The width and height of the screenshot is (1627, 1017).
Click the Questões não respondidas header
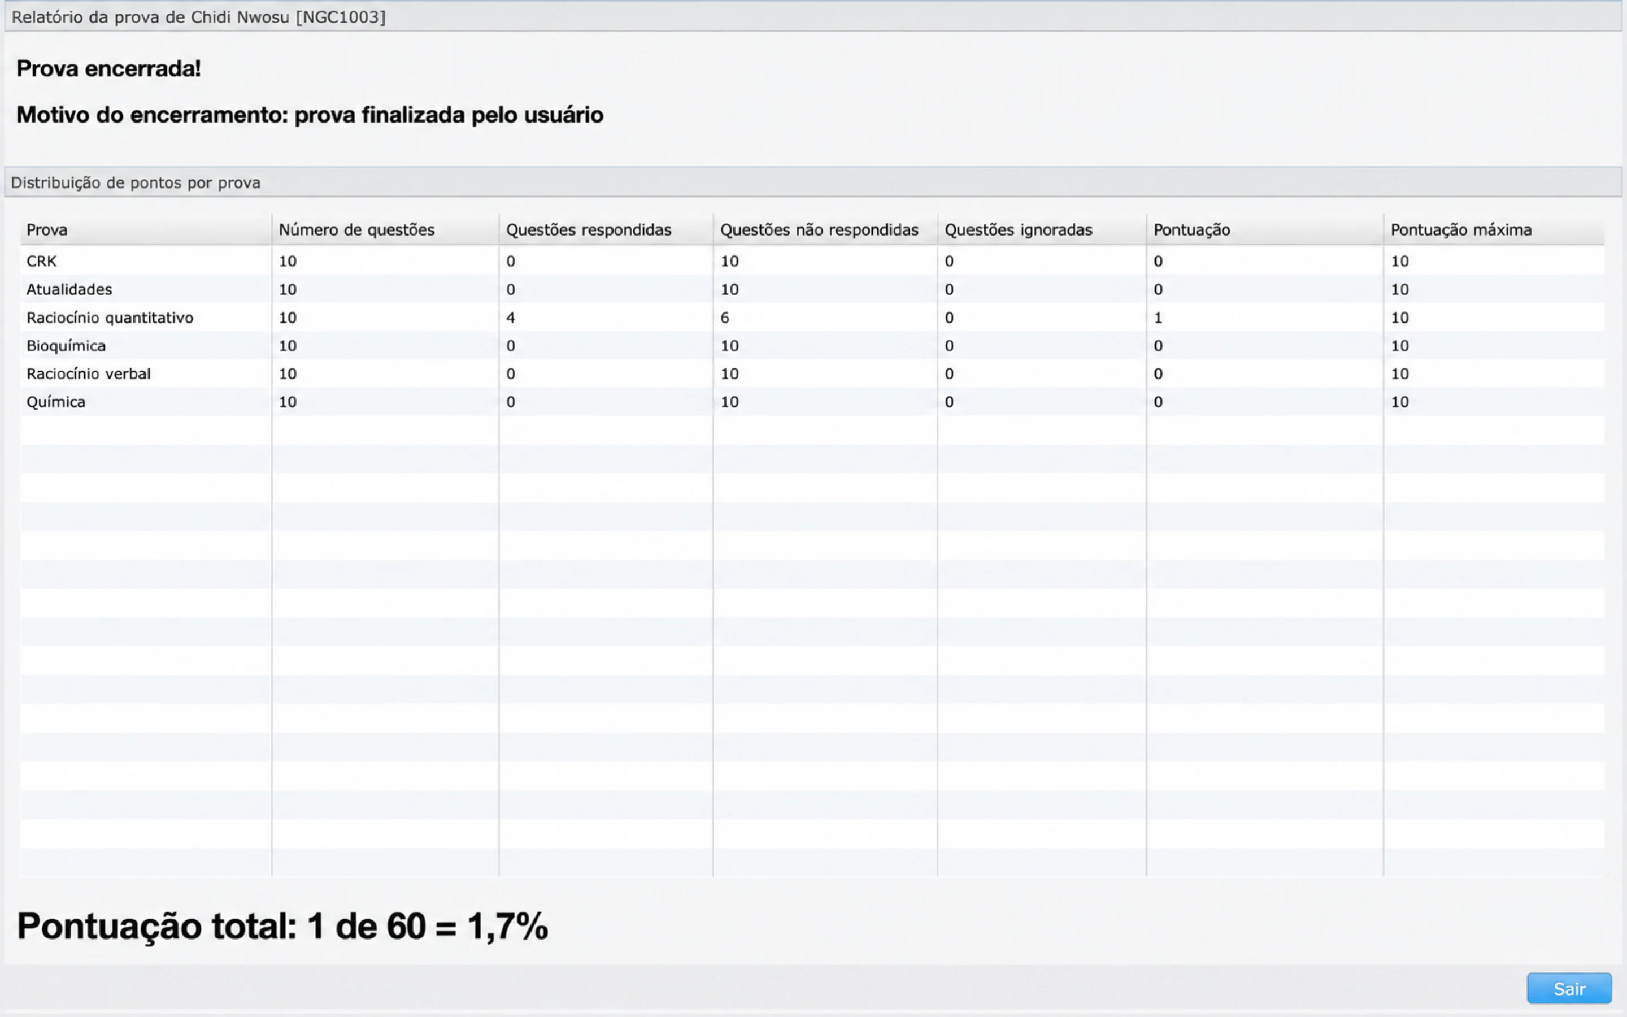(825, 229)
